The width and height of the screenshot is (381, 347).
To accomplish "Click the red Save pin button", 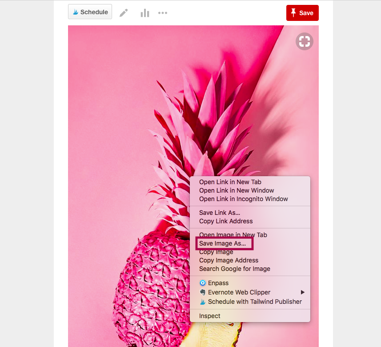I will coord(302,13).
